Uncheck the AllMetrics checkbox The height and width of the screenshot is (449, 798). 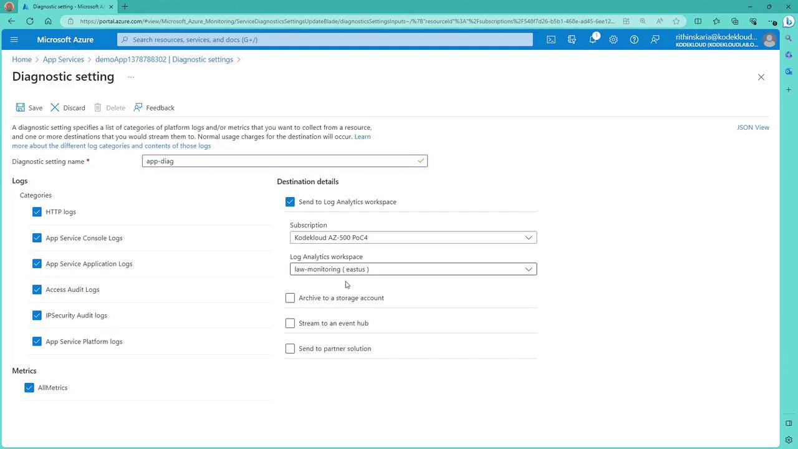pos(29,388)
